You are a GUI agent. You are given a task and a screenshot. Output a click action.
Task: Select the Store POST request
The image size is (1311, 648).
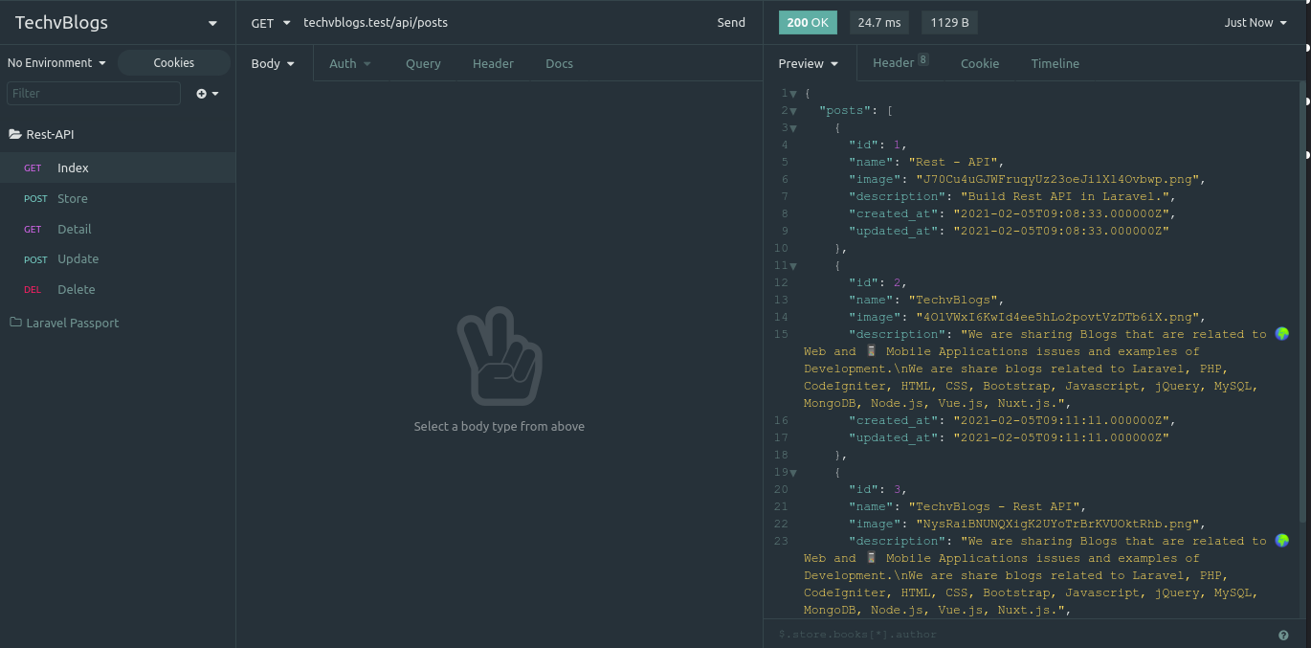118,198
